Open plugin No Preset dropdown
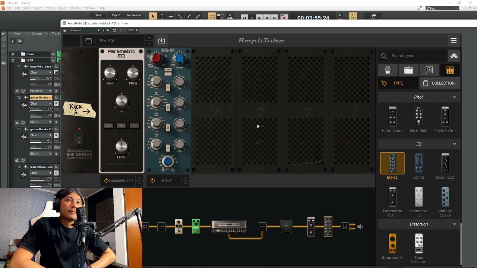 pyautogui.click(x=84, y=30)
